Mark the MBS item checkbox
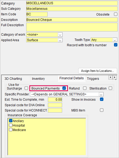 pyautogui.click(x=102, y=110)
